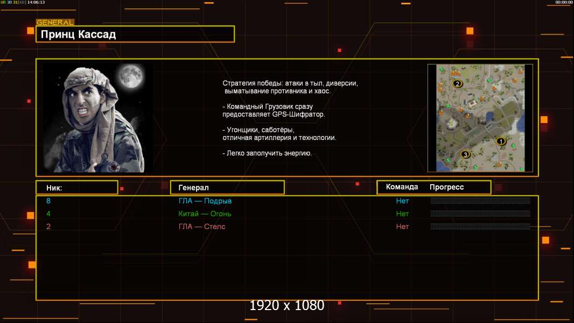Click the 00:00:00 timer readout
Image resolution: width=574 pixels, height=323 pixels.
(x=564, y=2)
